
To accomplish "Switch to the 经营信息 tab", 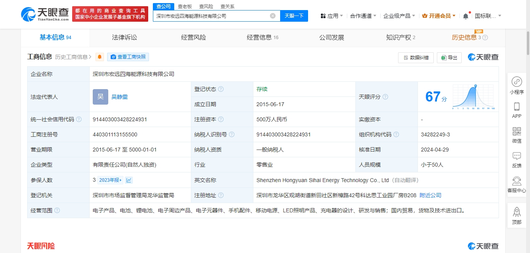I will coord(263,38).
